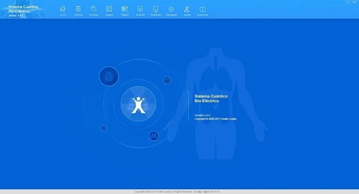The image size is (359, 194).
Task: Select small orbit circle right of brain
Action: [x=167, y=80]
